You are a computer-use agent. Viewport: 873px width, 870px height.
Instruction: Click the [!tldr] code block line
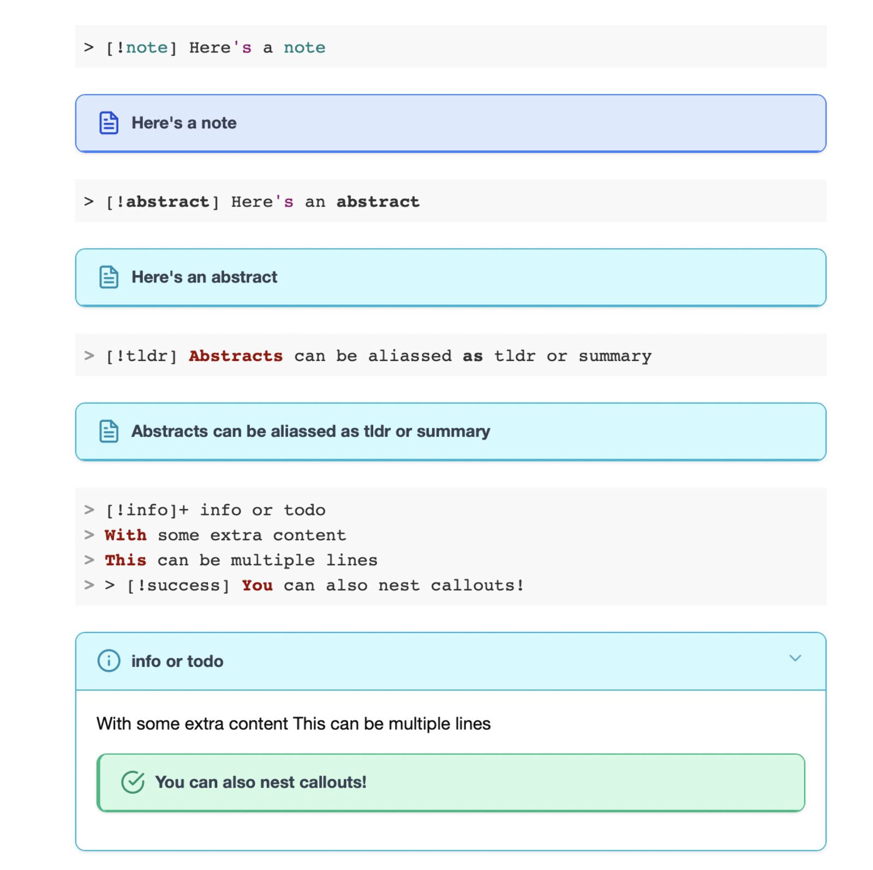pos(367,356)
